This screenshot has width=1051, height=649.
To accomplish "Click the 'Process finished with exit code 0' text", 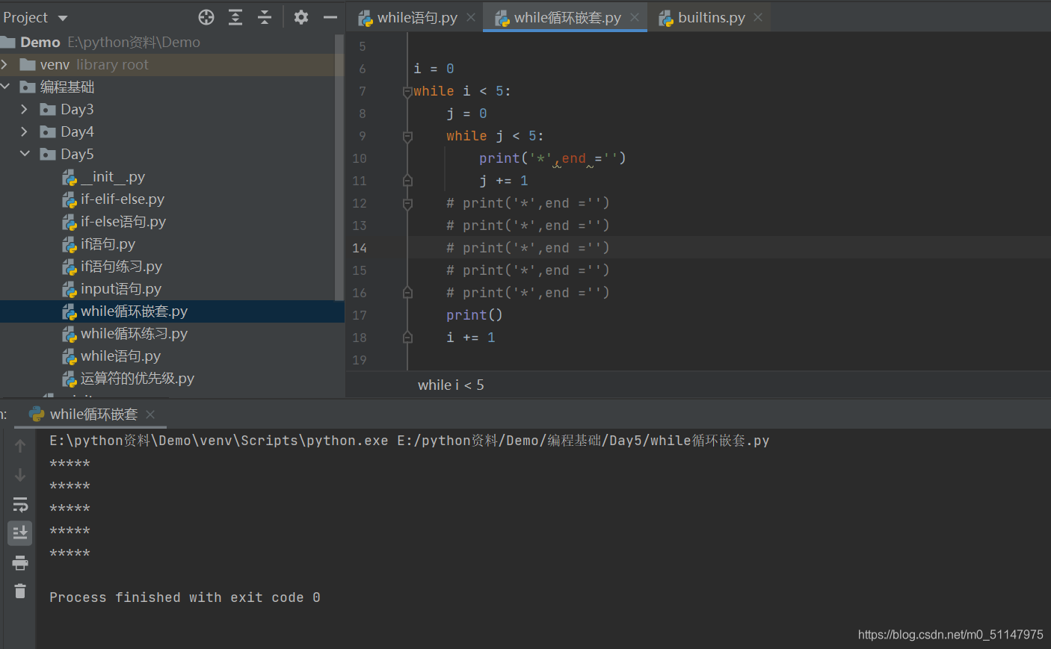I will (185, 597).
